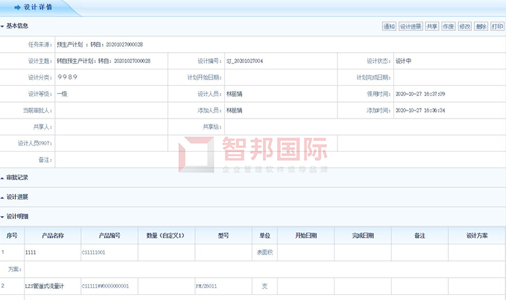
Task: Click the arrow icon beside 设计详情
Action: [17, 7]
